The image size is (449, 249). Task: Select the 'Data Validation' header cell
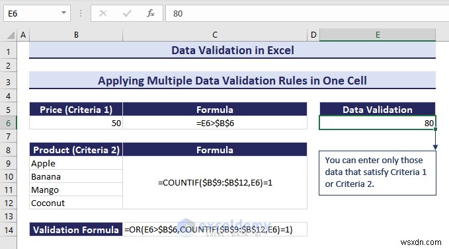[x=378, y=110]
